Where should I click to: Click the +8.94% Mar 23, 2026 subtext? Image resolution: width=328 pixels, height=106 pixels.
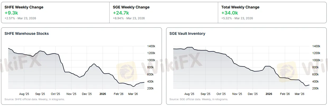[129, 18]
